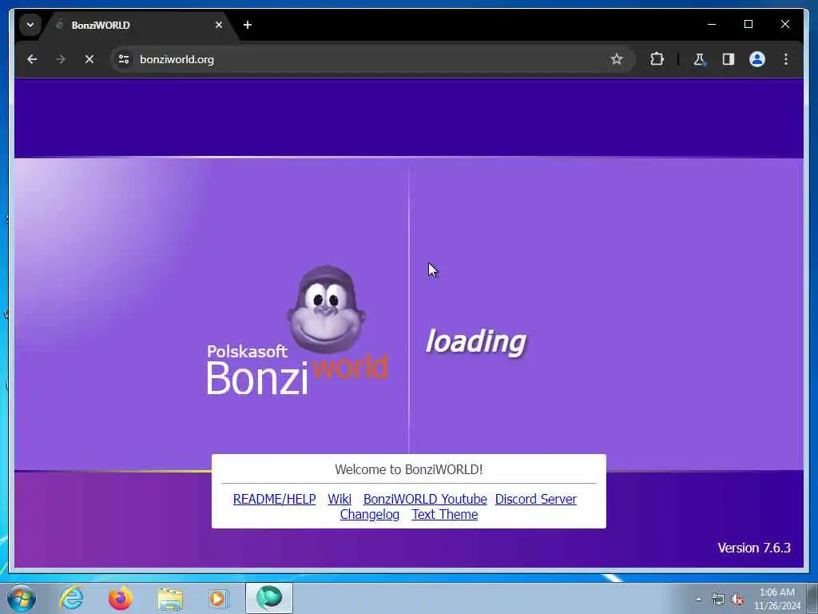Toggle the browser side panel icon
Viewport: 818px width, 614px height.
[x=729, y=59]
